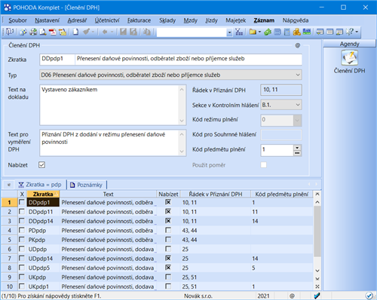Click the IBAN toolbar icon
Screen dimensions: 377x300
coord(307,32)
